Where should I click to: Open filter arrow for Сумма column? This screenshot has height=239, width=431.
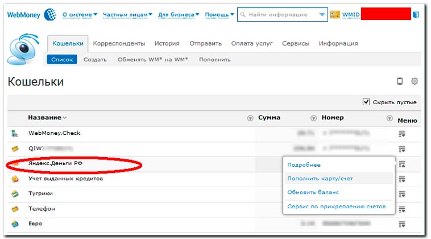pyautogui.click(x=313, y=118)
